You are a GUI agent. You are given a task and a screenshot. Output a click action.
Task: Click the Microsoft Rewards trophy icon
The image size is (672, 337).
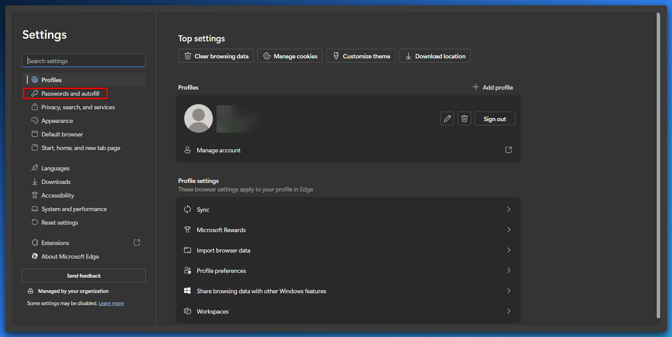tap(187, 230)
